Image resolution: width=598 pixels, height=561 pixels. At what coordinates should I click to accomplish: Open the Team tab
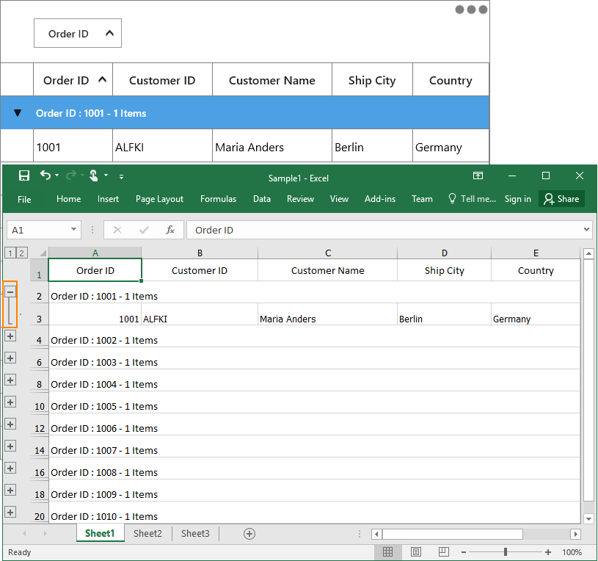(422, 199)
